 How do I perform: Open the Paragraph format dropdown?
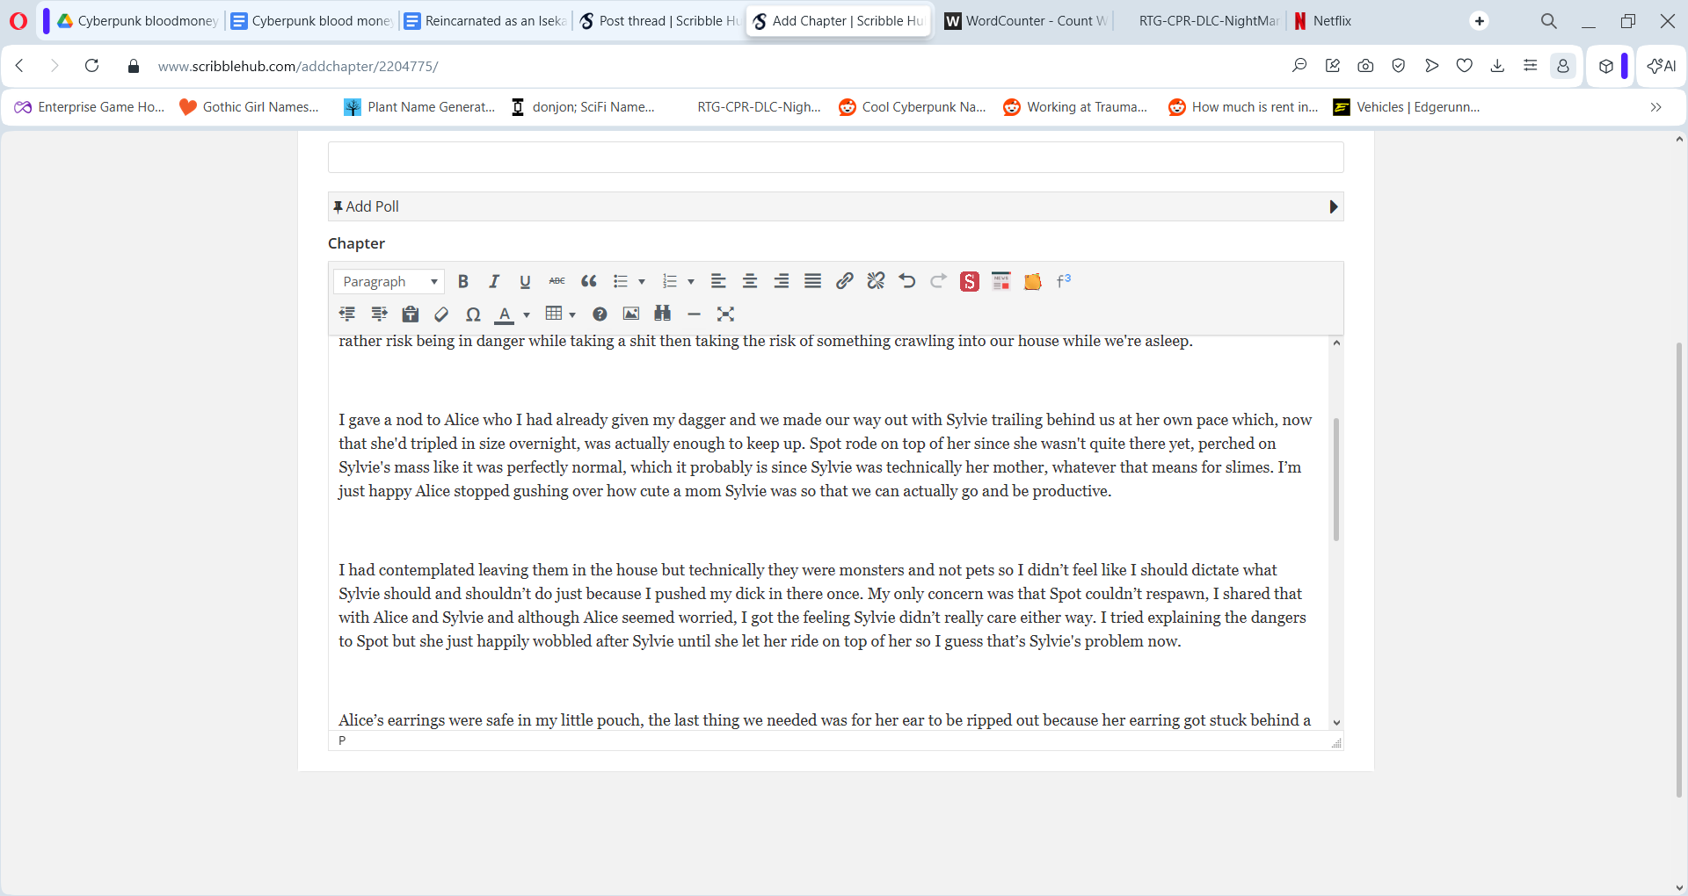coord(389,281)
